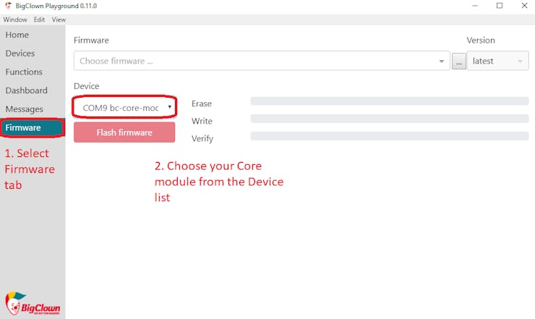This screenshot has width=535, height=319.
Task: Click the BigClown app icon in title bar
Action: [7, 6]
